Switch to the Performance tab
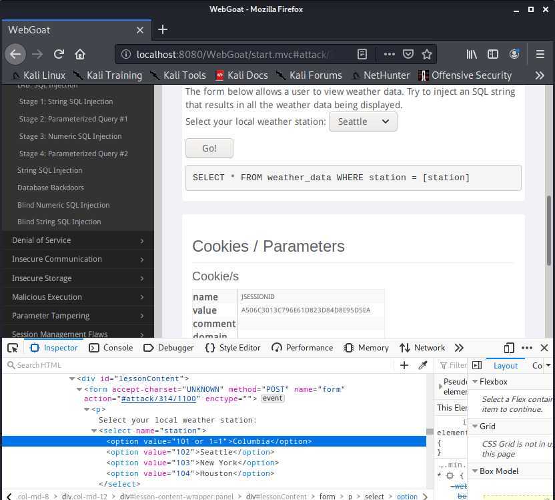The height and width of the screenshot is (500, 555). click(302, 348)
